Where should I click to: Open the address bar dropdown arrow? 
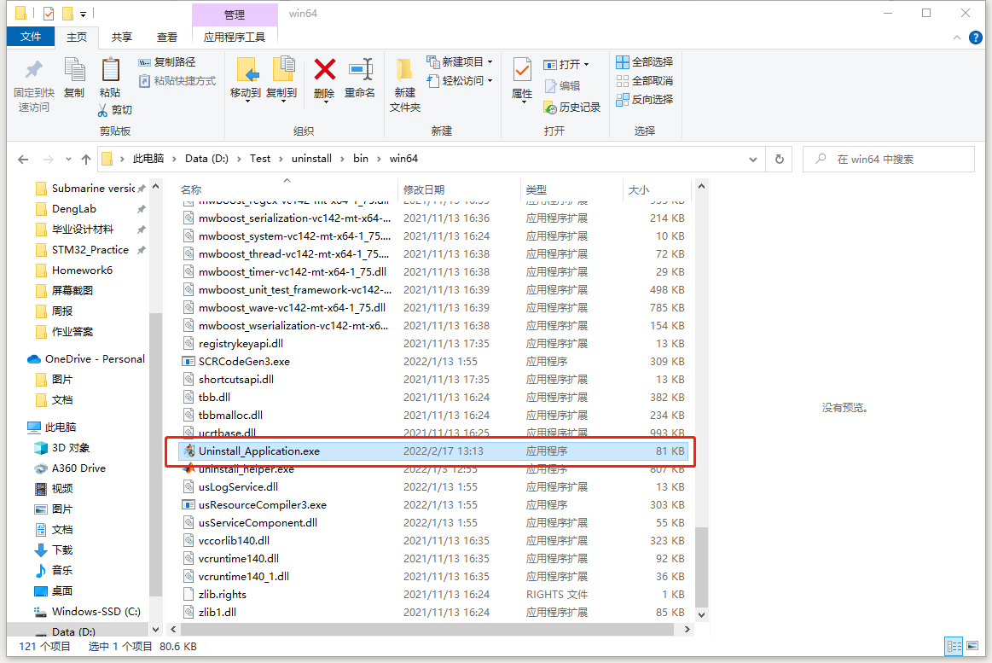click(x=751, y=159)
